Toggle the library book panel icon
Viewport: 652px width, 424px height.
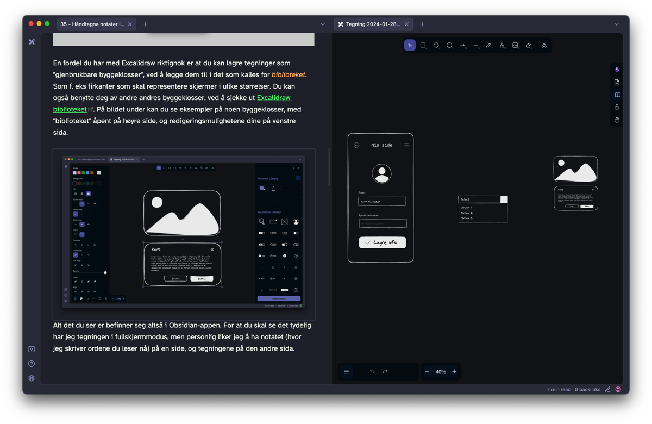(617, 95)
